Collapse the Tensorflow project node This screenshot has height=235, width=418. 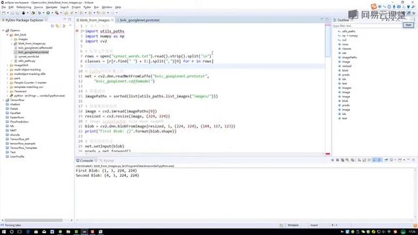(3, 100)
